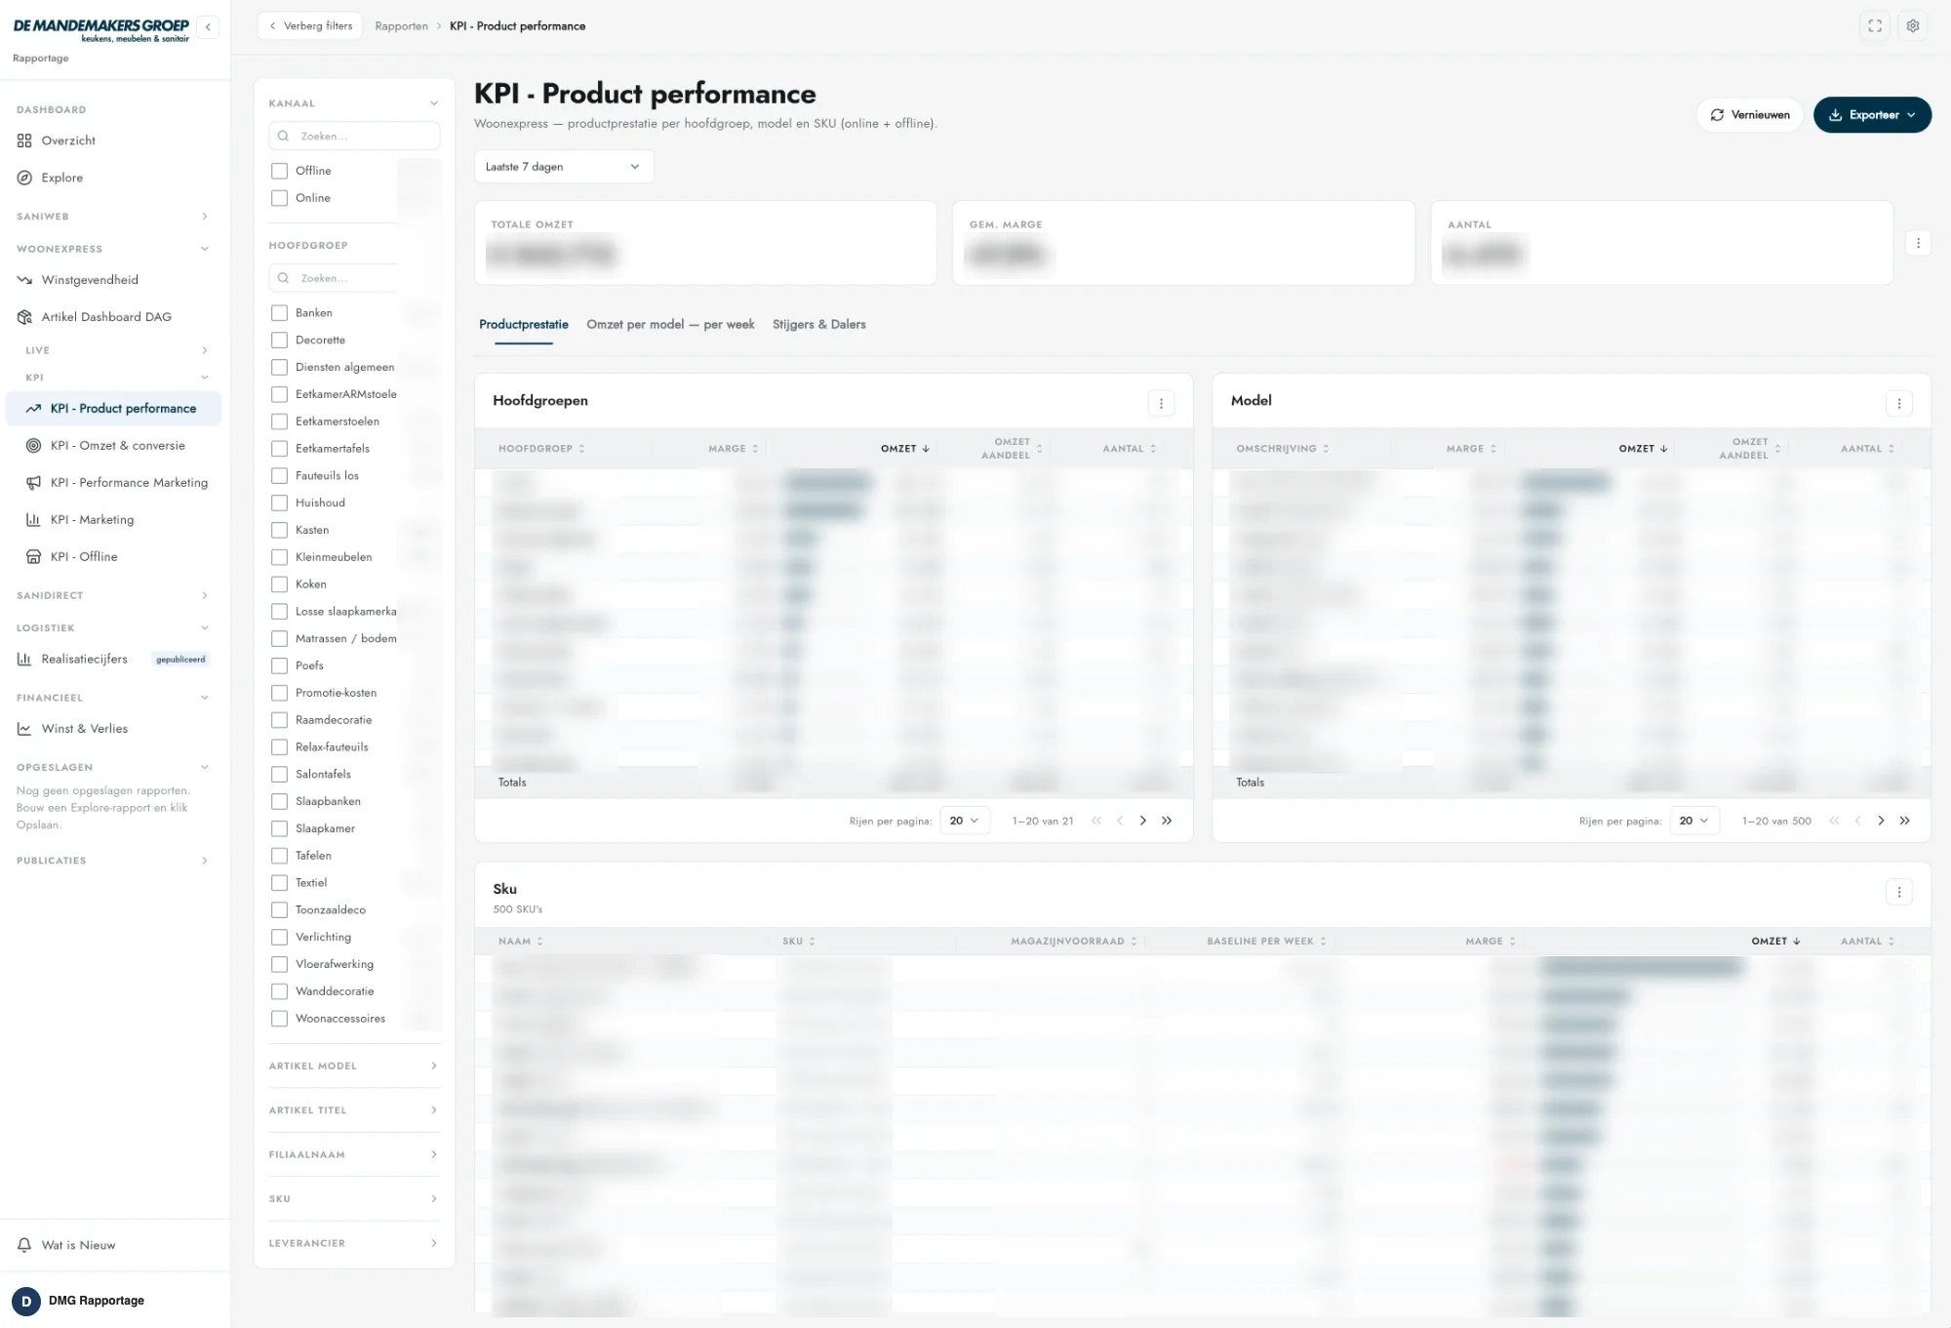Collapse the sidebar with the chevron icon

tap(208, 27)
